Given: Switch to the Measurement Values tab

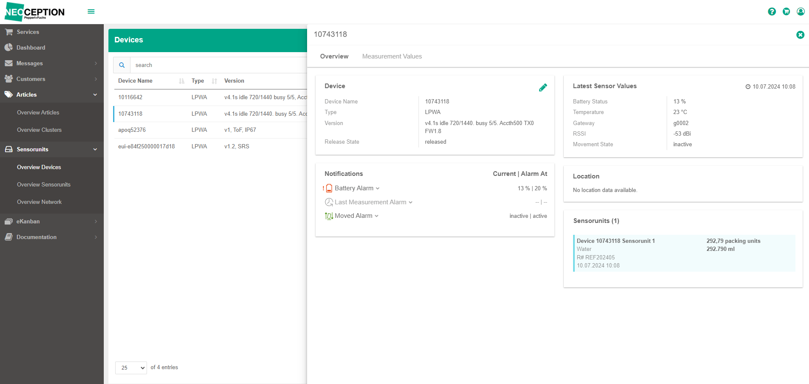Looking at the screenshot, I should [x=392, y=56].
